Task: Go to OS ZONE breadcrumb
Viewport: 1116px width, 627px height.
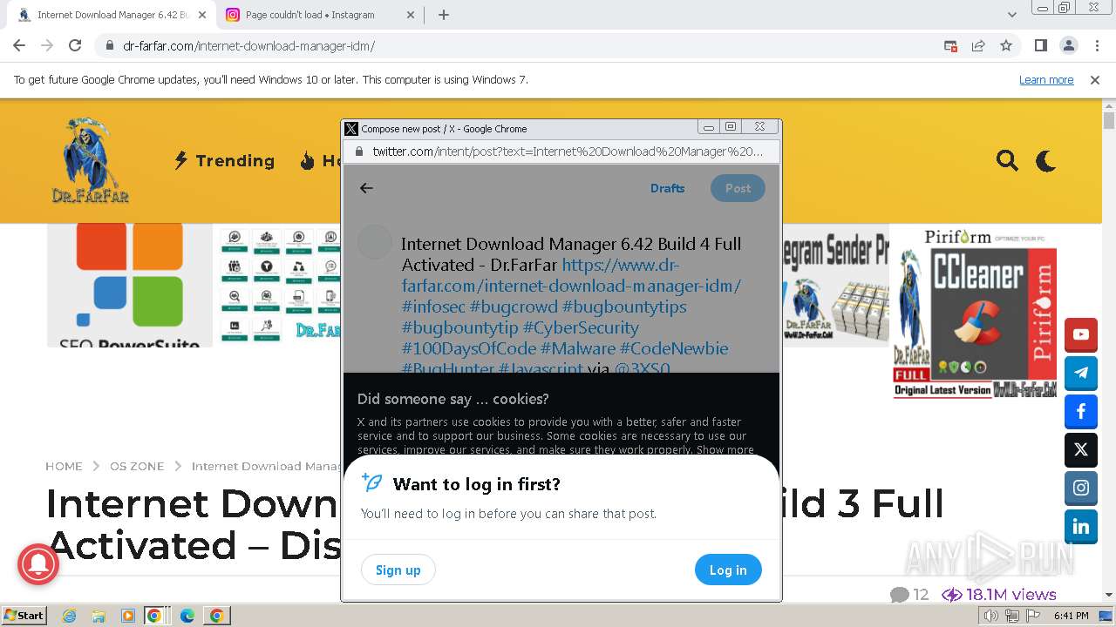Action: coord(137,466)
